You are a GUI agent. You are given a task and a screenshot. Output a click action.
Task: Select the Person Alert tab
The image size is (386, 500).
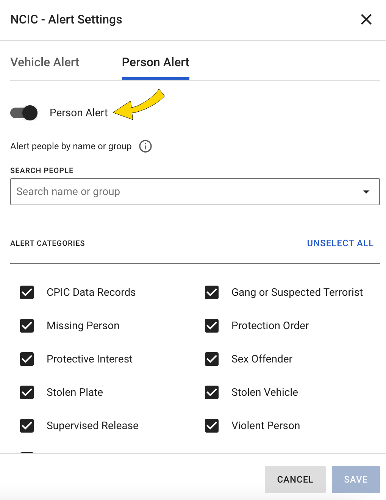(155, 62)
